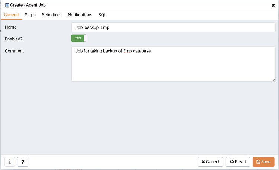
Task: Click the info (i) button
Action: coord(10,162)
